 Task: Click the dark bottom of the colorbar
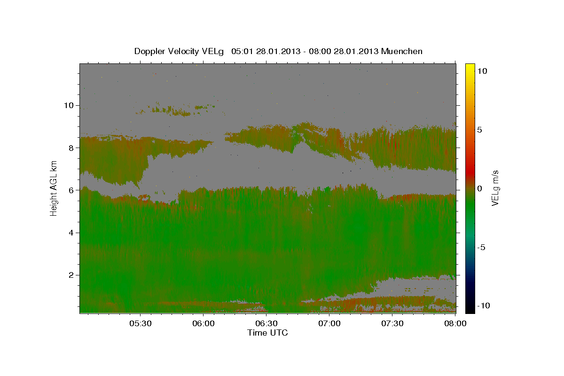pos(470,305)
